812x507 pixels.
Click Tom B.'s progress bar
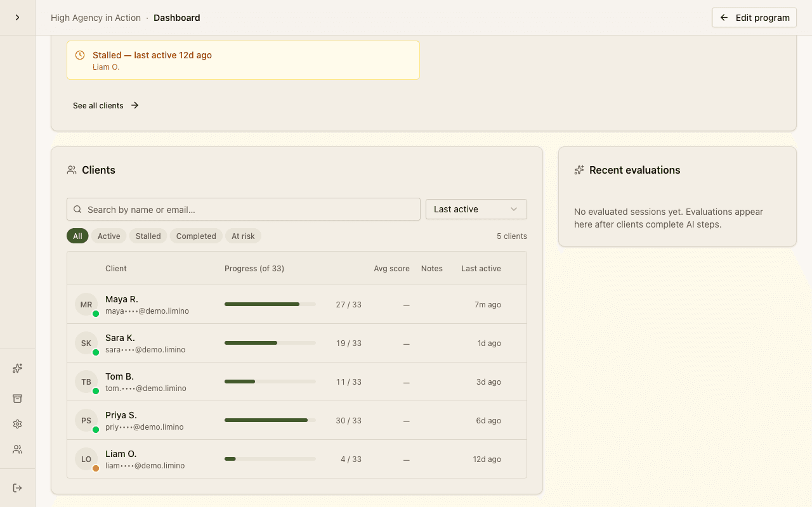click(x=270, y=382)
